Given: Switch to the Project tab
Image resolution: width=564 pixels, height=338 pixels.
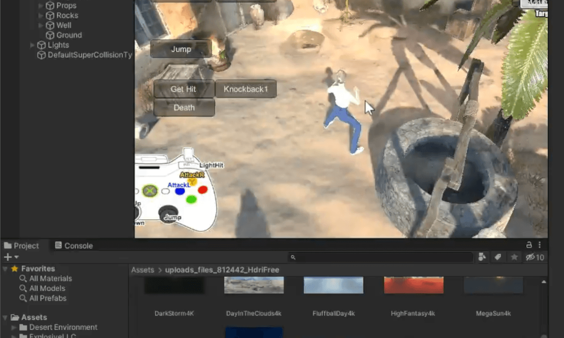Looking at the screenshot, I should click(x=26, y=245).
